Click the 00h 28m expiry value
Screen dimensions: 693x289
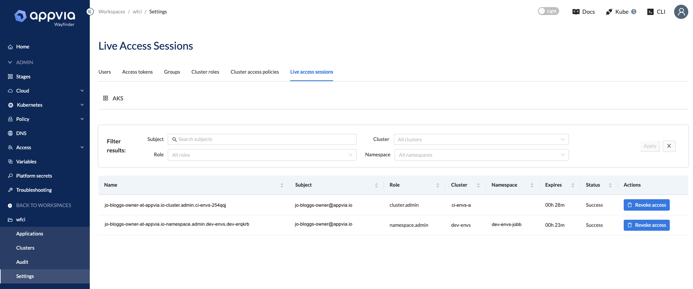(555, 205)
